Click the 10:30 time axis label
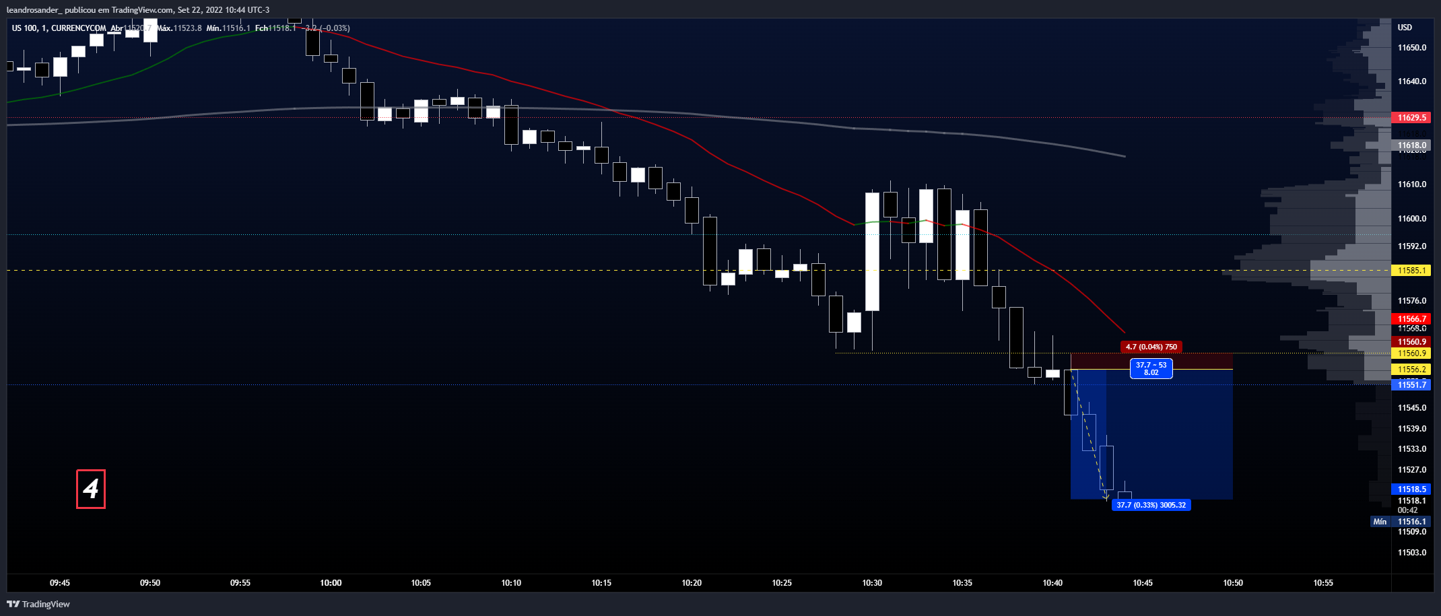Screen dimensions: 1441x616 (872, 583)
